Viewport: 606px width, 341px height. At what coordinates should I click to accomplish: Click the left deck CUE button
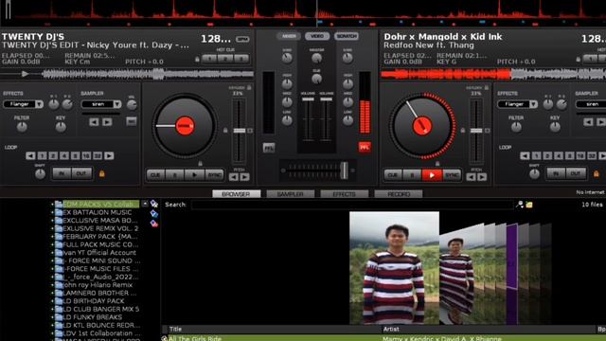tap(155, 175)
